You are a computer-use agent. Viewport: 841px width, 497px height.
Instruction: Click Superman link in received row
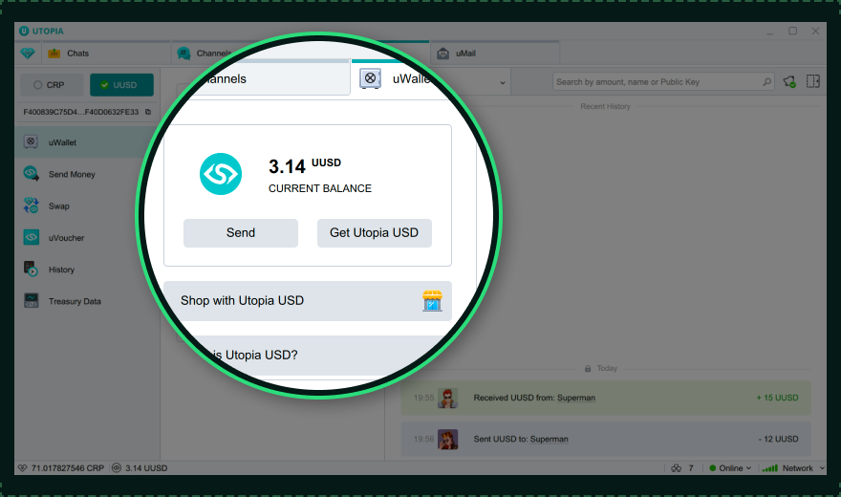coord(576,398)
